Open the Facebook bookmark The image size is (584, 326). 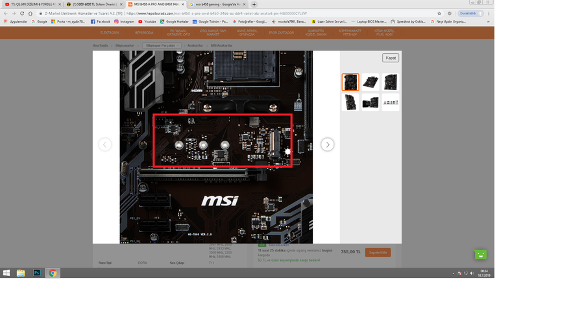coord(101,21)
